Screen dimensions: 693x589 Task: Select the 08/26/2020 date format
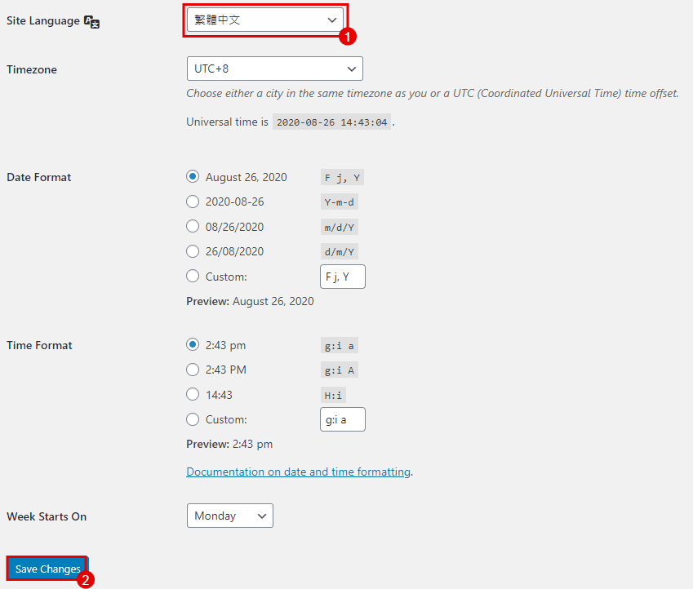pyautogui.click(x=193, y=226)
